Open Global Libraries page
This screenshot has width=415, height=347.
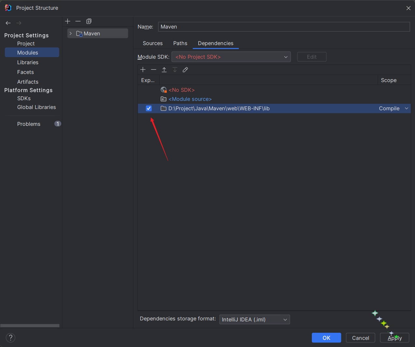(x=36, y=107)
